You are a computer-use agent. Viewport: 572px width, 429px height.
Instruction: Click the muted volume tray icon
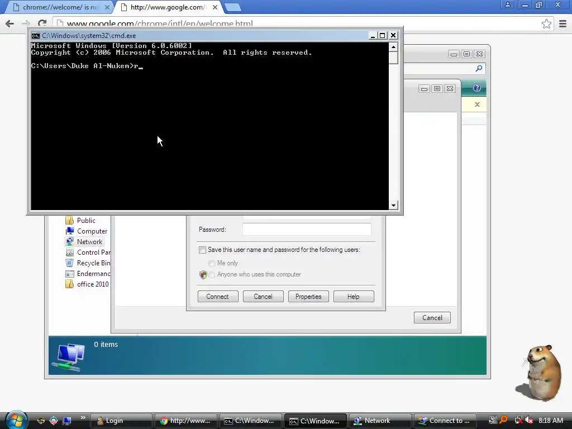pyautogui.click(x=530, y=420)
